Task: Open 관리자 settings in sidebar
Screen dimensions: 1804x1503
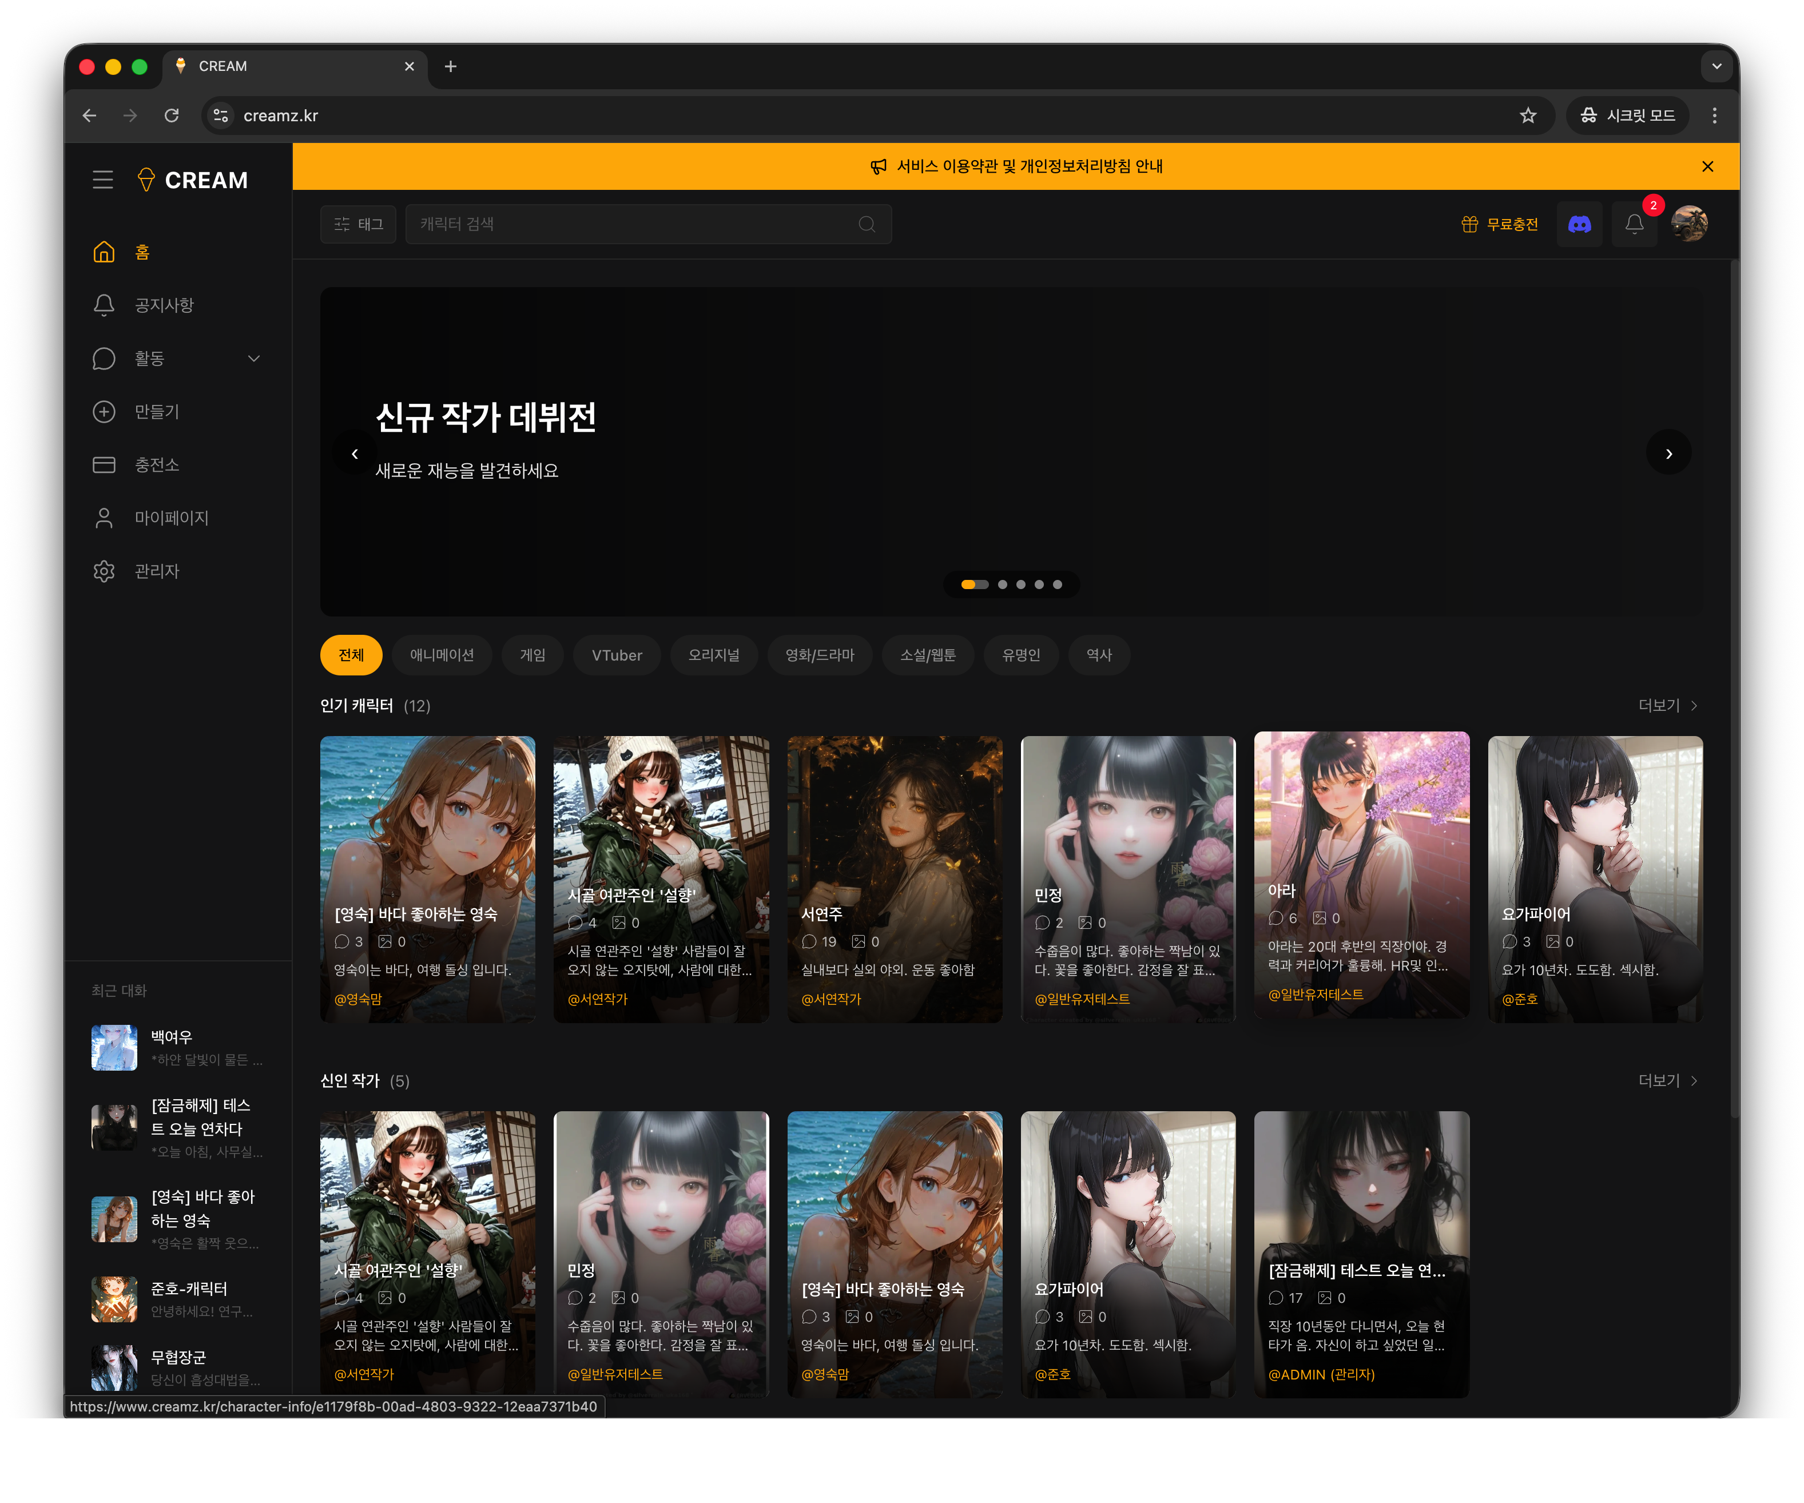Action: coord(156,571)
